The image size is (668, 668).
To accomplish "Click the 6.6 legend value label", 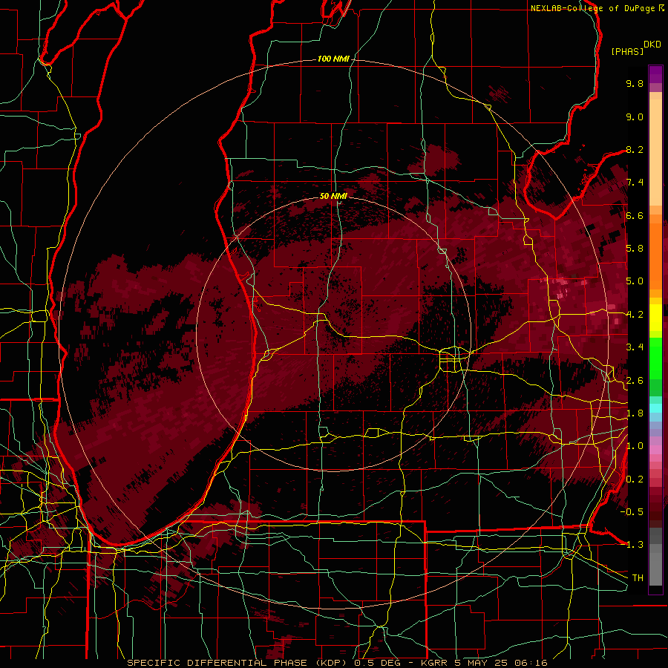I will pyautogui.click(x=635, y=215).
